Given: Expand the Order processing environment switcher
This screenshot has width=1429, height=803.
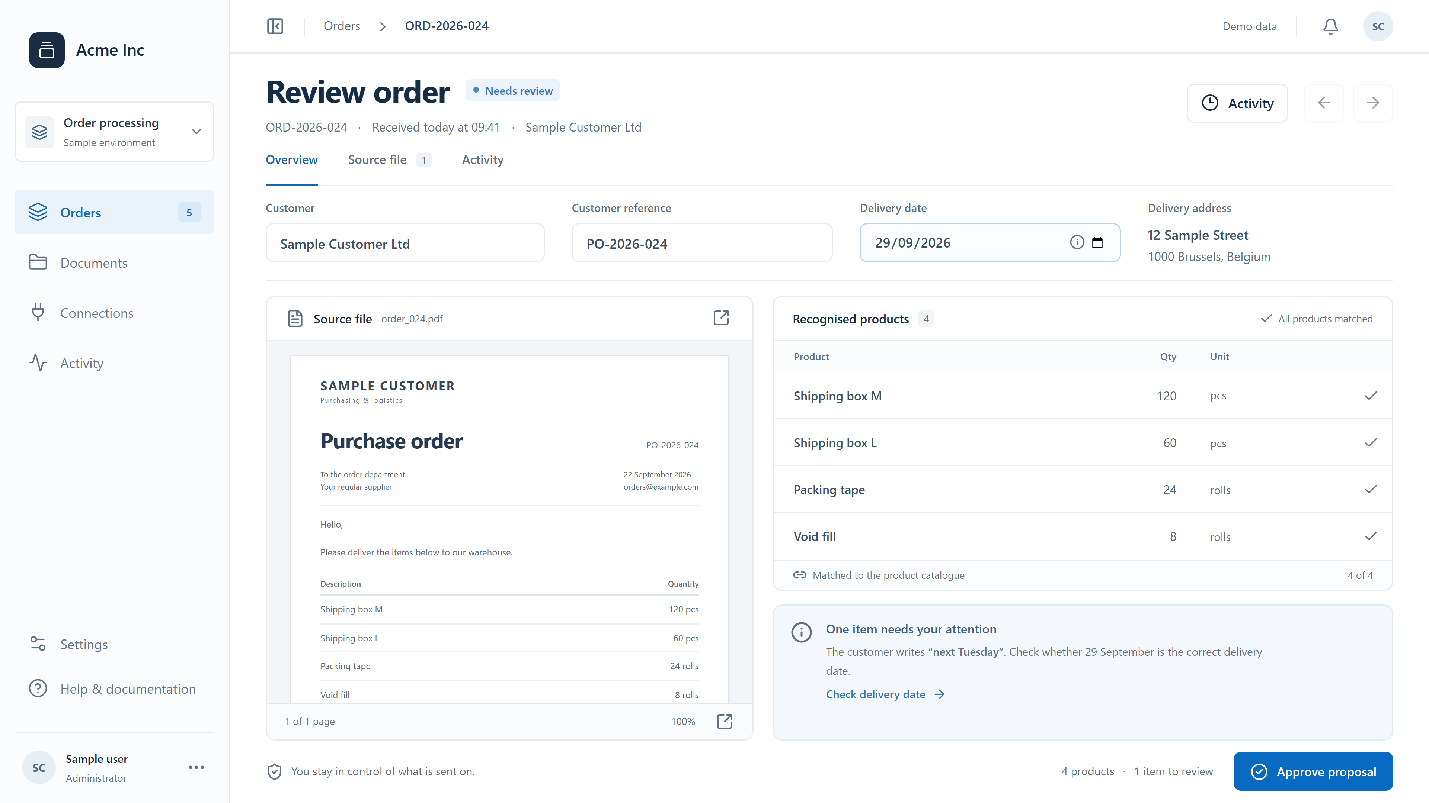Looking at the screenshot, I should pos(114,132).
